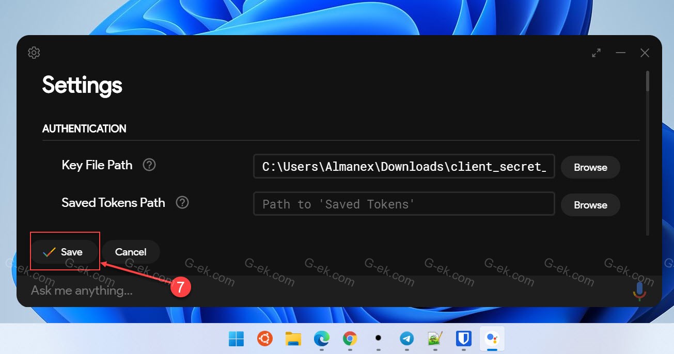Open Microsoft Edge from the taskbar
Viewport: 674px width, 354px height.
[322, 339]
